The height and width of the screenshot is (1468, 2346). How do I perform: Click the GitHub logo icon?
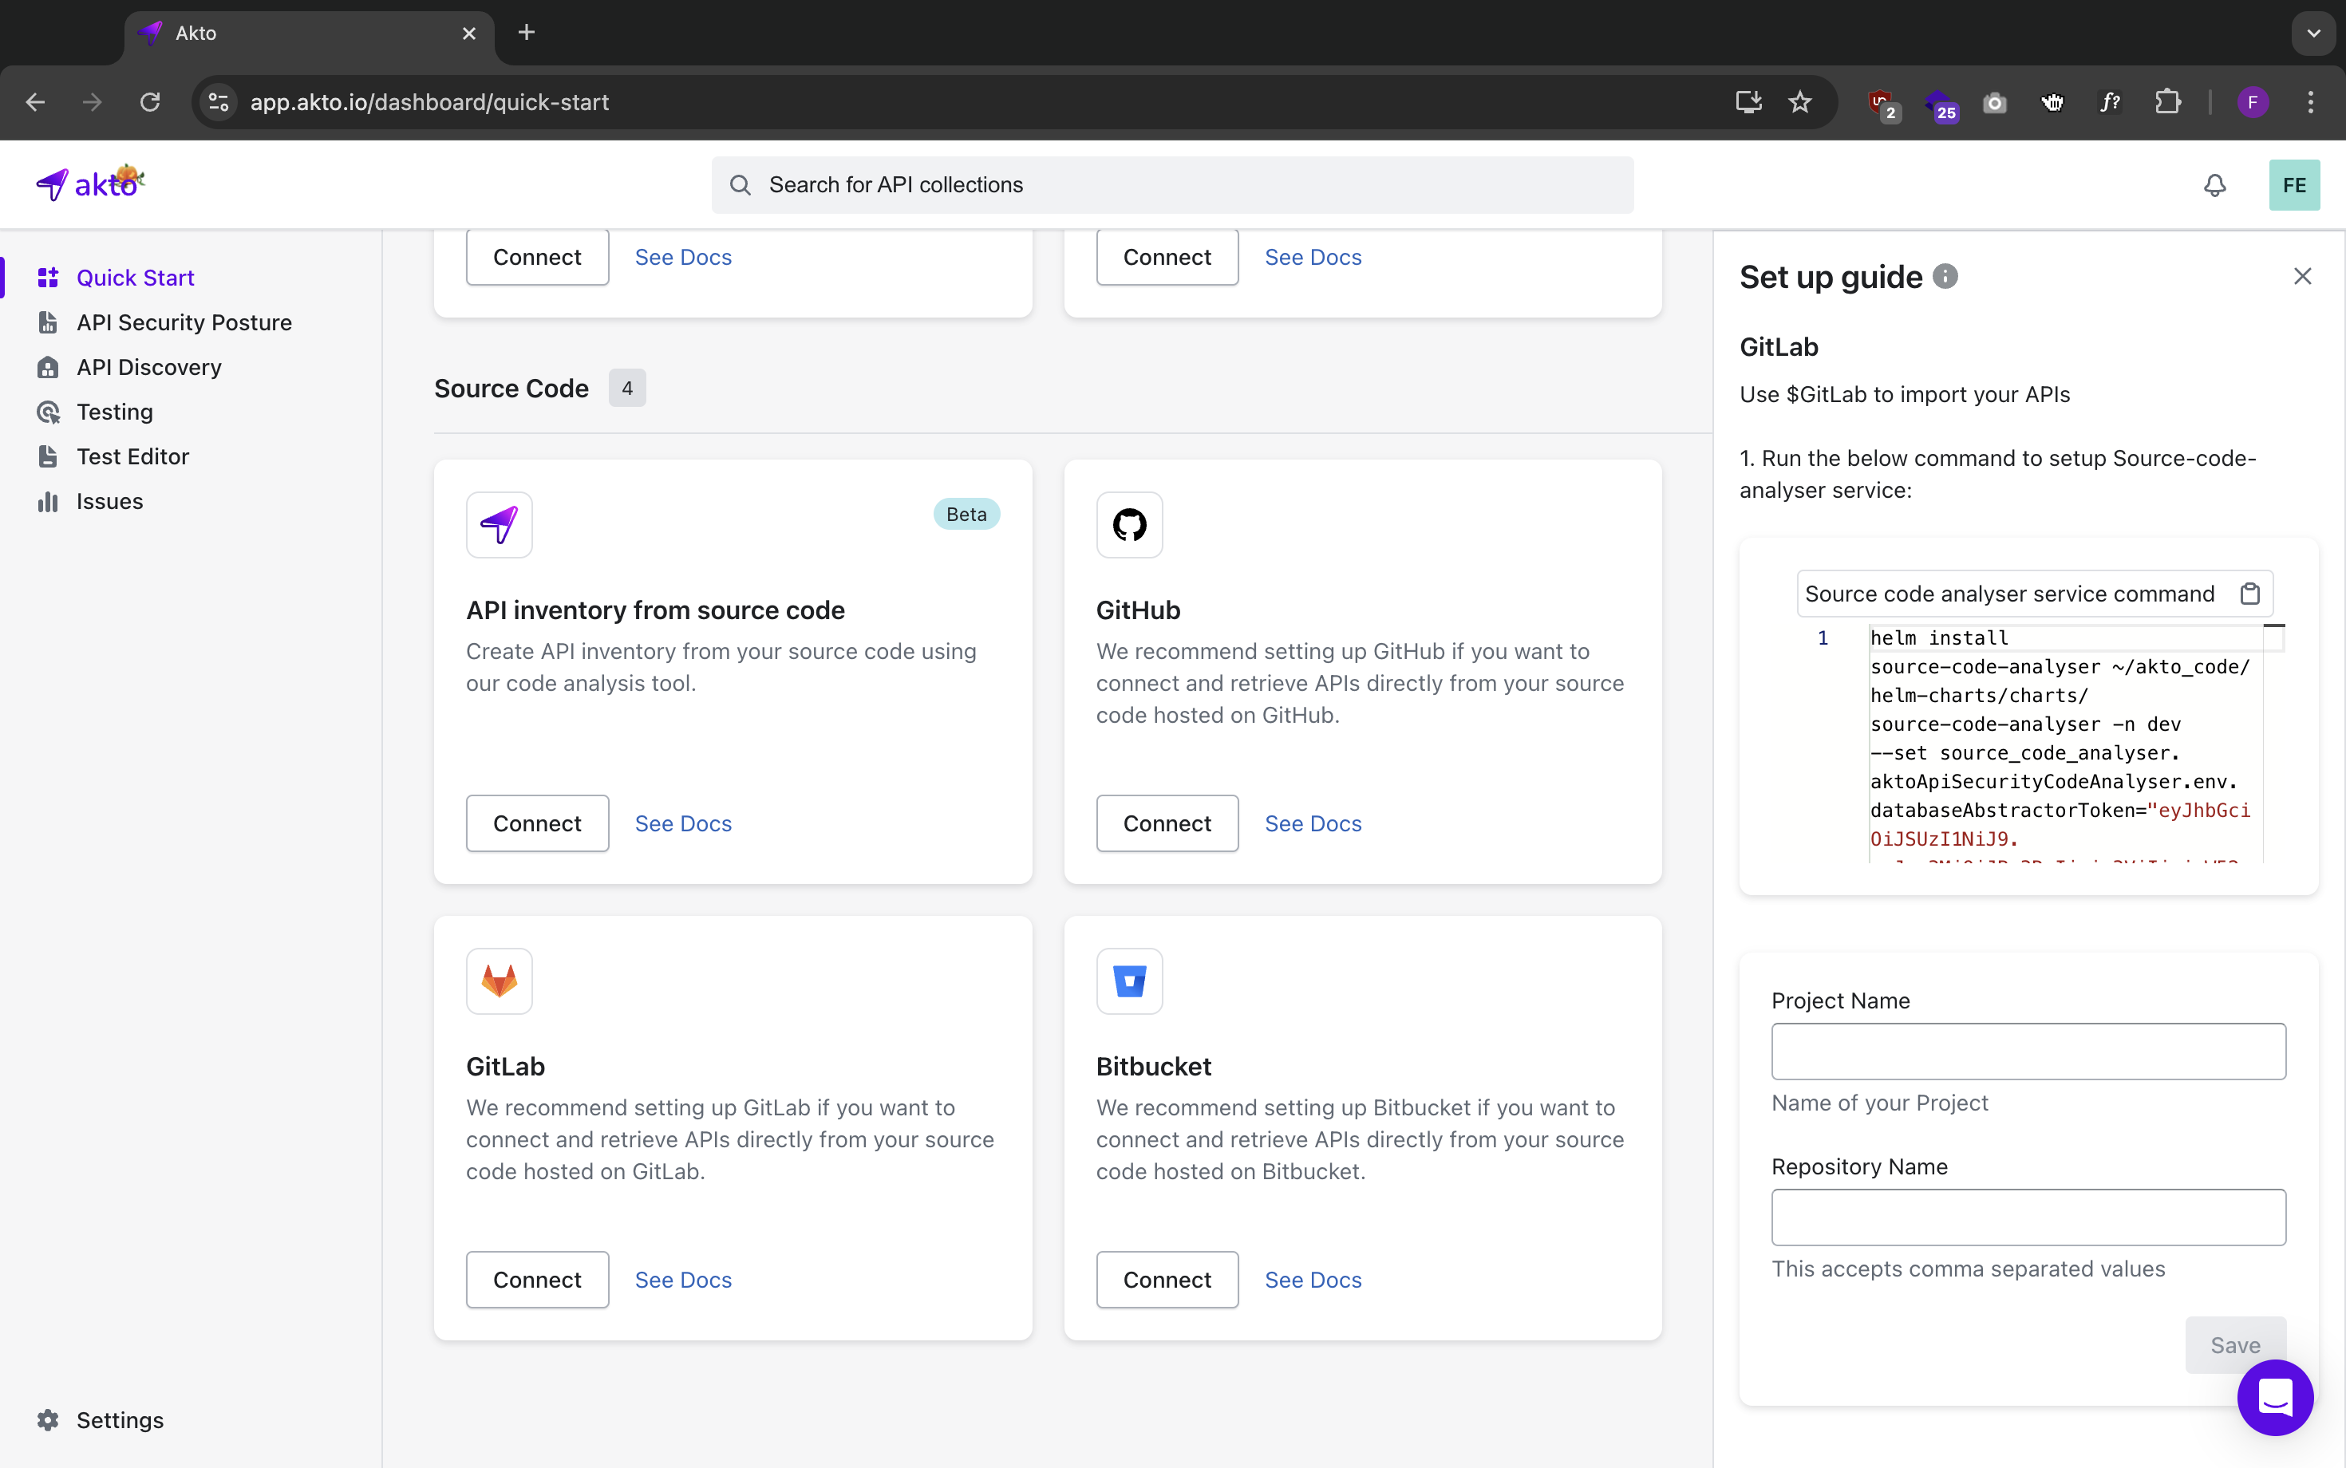coord(1128,524)
